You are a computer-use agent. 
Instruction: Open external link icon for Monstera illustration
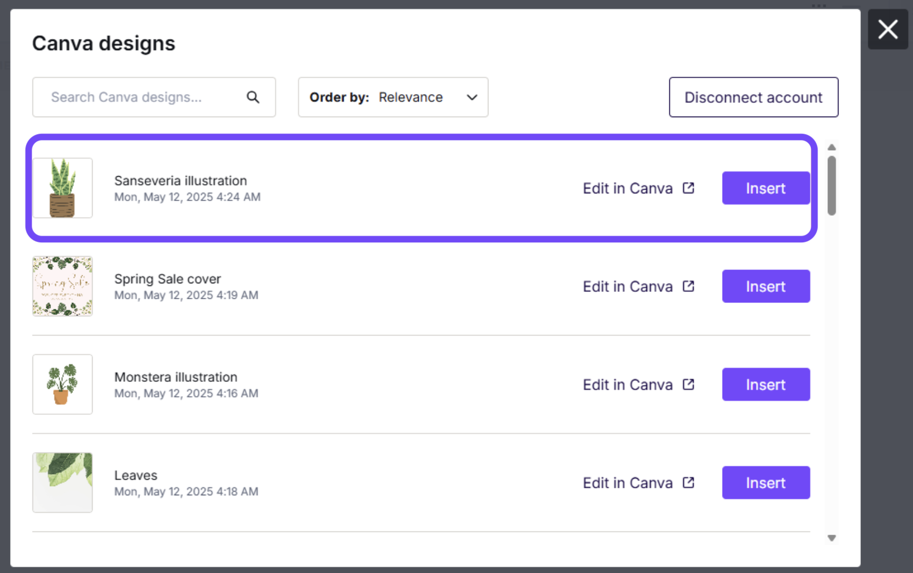[688, 384]
